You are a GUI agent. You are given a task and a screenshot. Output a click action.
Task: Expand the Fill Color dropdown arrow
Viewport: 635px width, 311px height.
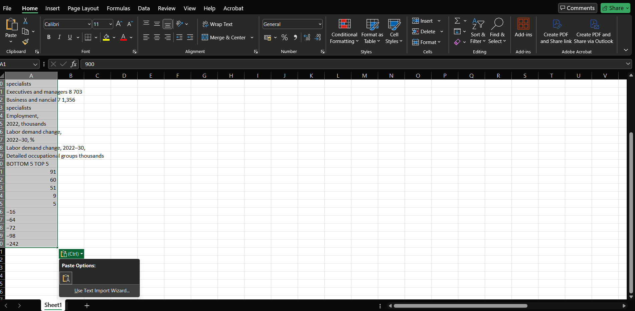click(114, 37)
